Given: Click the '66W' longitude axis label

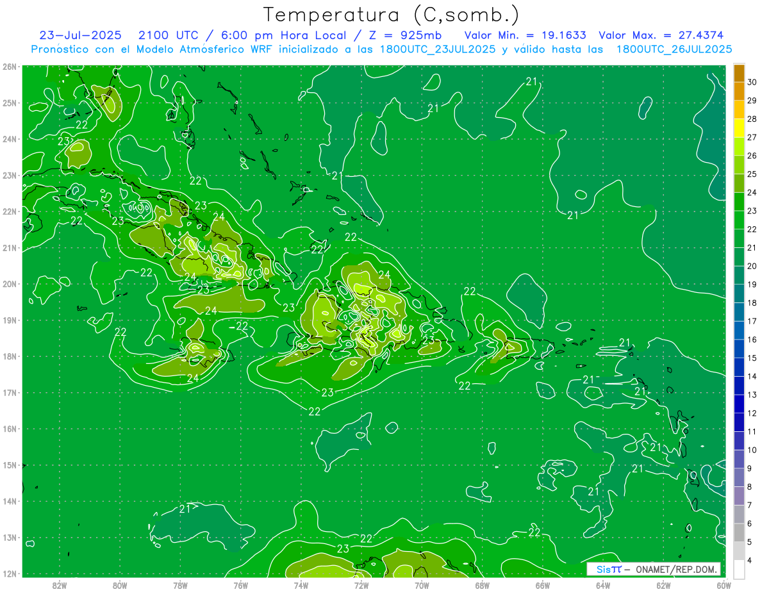Looking at the screenshot, I should [543, 585].
